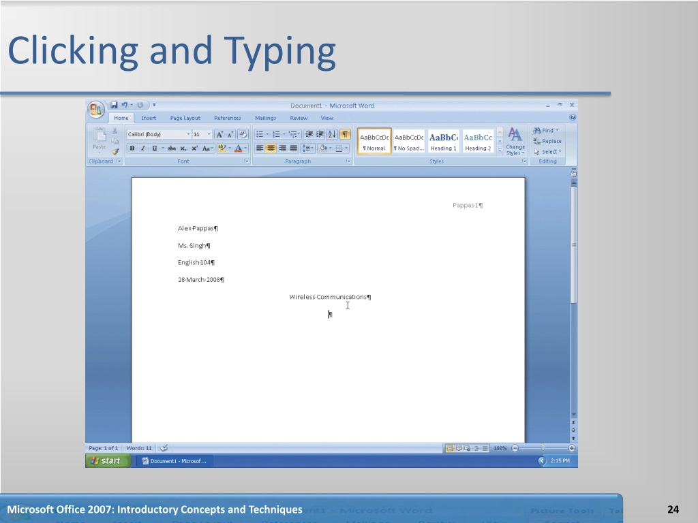
Task: Sort the selected text alphabetically
Action: point(332,134)
